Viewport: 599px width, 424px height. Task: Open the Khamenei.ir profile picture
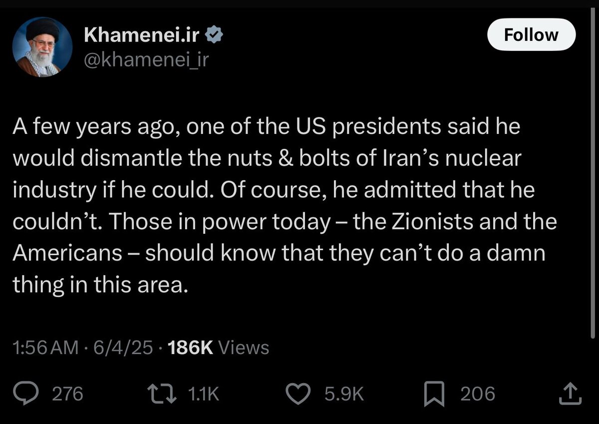tap(42, 47)
